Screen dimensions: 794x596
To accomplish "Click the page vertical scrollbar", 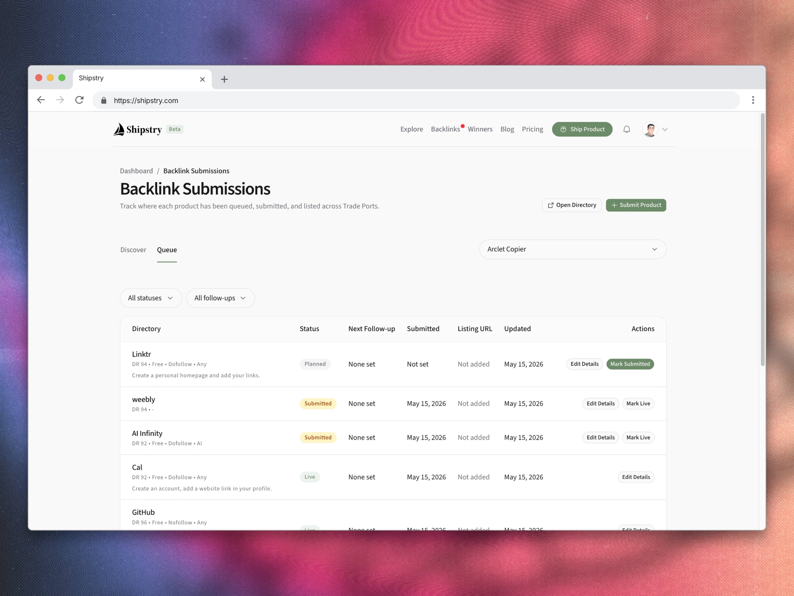I will click(763, 240).
